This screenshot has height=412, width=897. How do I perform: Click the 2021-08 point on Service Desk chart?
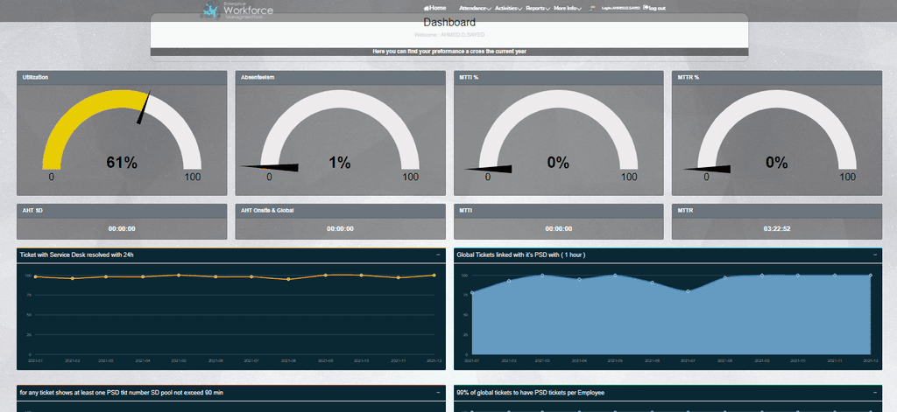tap(288, 279)
